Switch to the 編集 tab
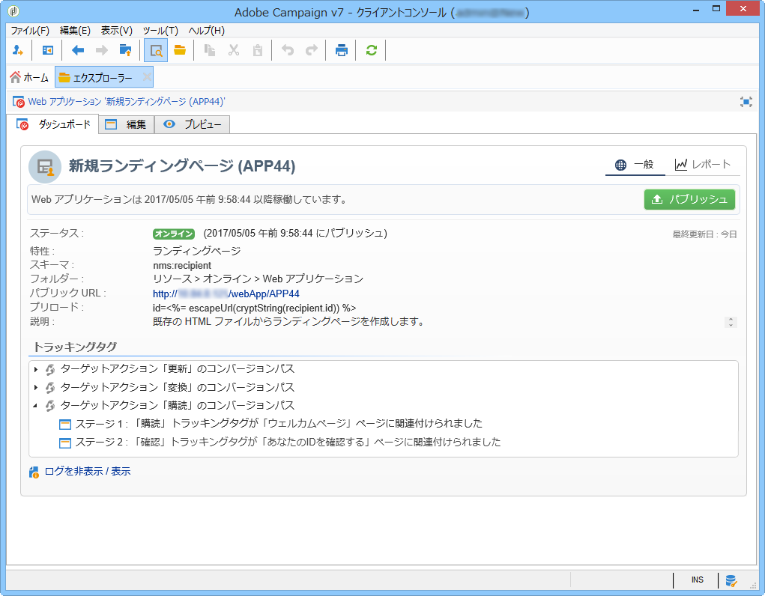Image resolution: width=768 pixels, height=599 pixels. coord(127,125)
